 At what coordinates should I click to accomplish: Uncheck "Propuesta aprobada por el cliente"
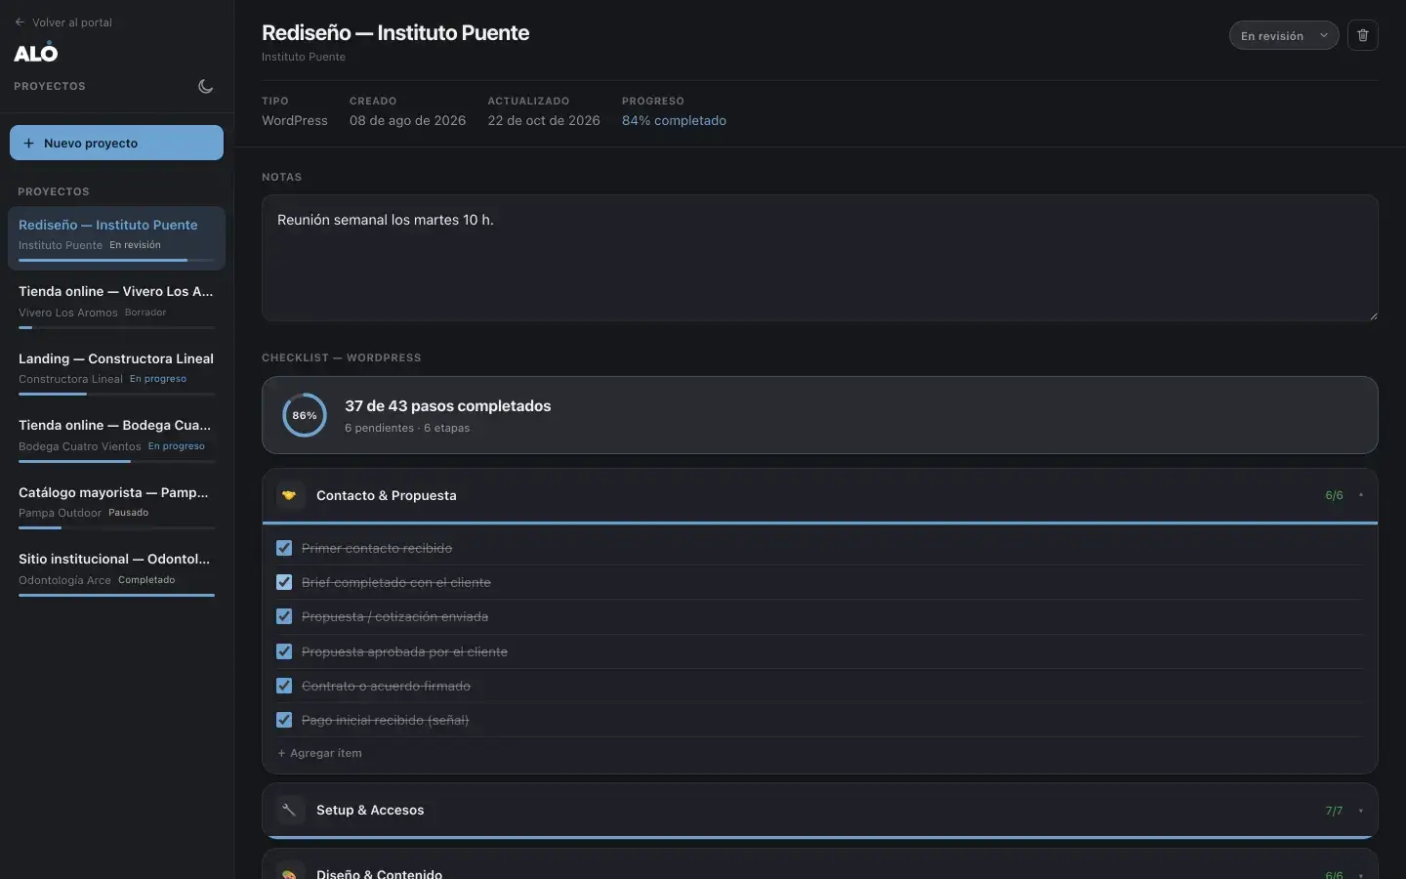click(284, 651)
